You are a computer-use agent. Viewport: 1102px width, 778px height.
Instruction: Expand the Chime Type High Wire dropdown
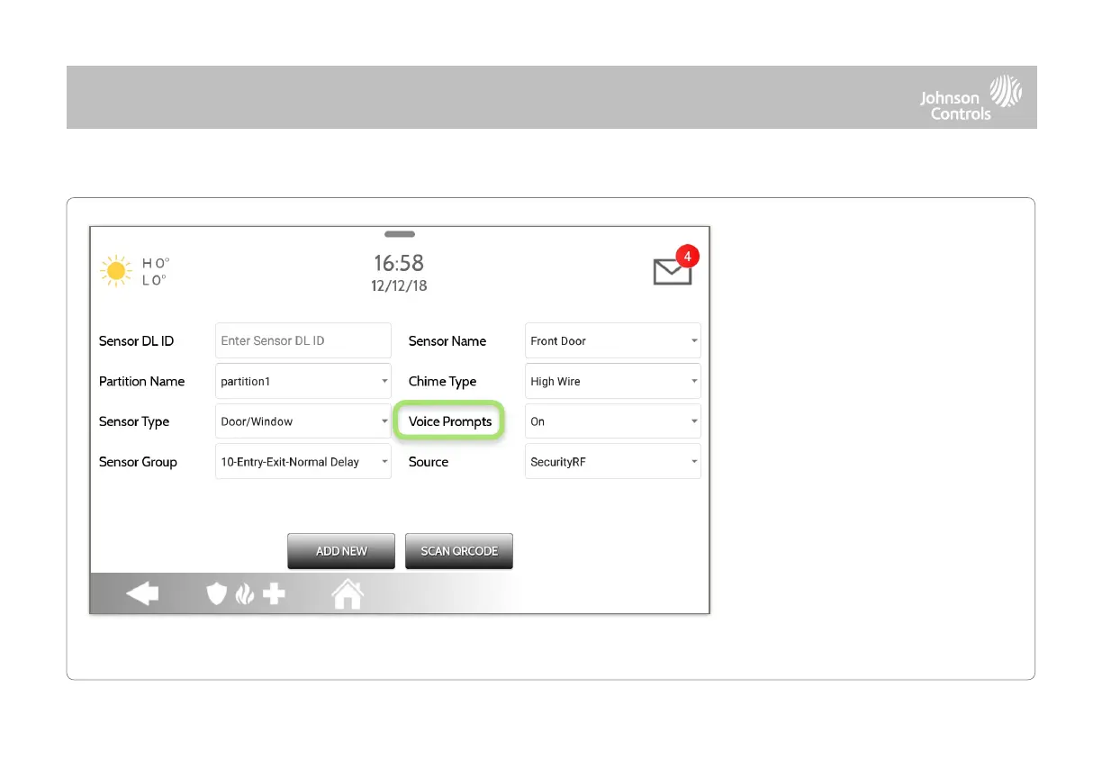(x=612, y=382)
